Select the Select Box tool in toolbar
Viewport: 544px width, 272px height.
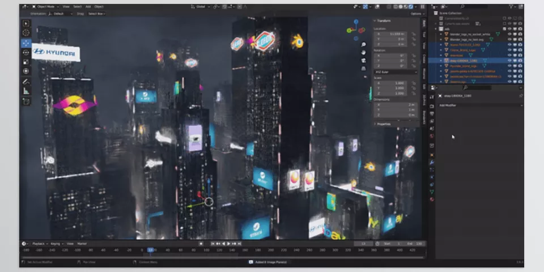pos(26,24)
